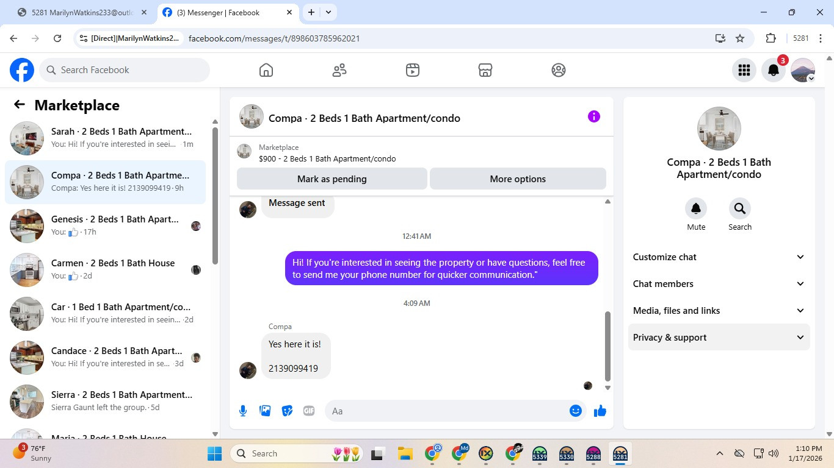
Task: Search in conversation via magnifier icon
Action: (740, 209)
